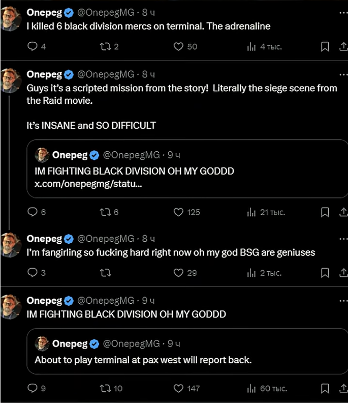Reply to the "killed 6 black division mercs" tweet

[32, 47]
